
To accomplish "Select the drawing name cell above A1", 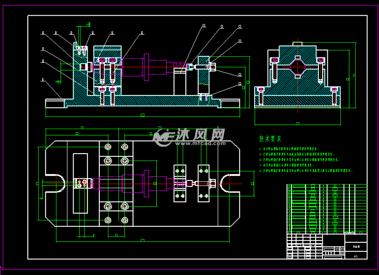I will (355, 246).
